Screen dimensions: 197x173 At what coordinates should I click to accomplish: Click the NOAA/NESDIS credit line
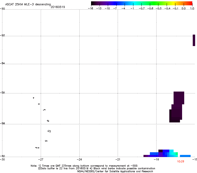115,171
